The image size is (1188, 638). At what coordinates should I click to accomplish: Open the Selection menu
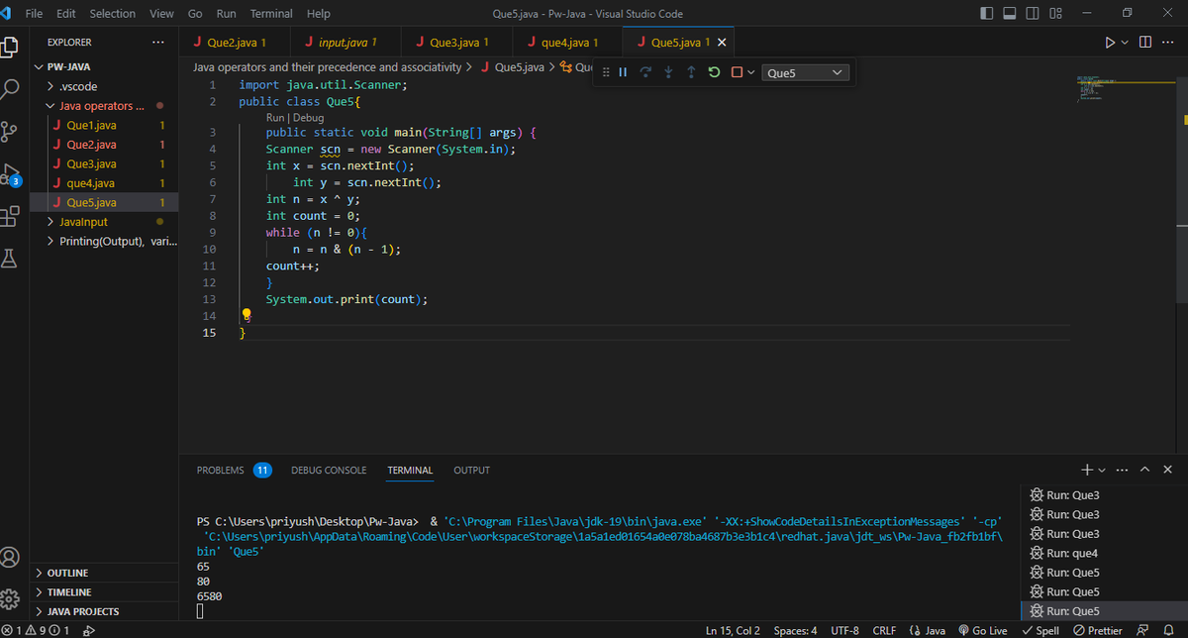pyautogui.click(x=113, y=14)
